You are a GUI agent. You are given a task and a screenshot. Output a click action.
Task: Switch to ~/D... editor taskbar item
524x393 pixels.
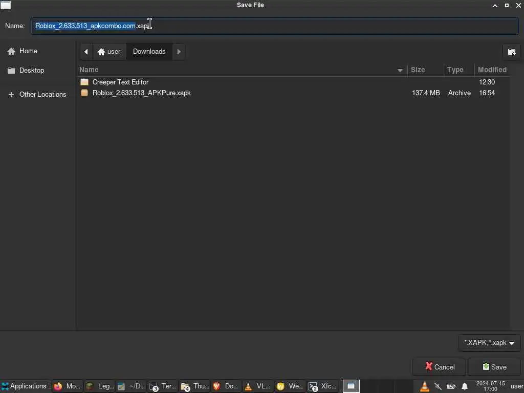click(130, 386)
